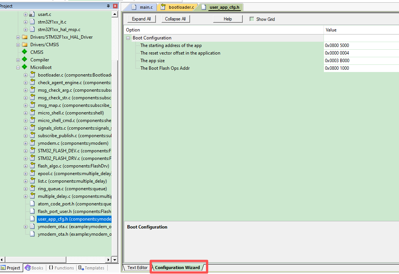
Task: Click the Option column header
Action: (x=224, y=30)
